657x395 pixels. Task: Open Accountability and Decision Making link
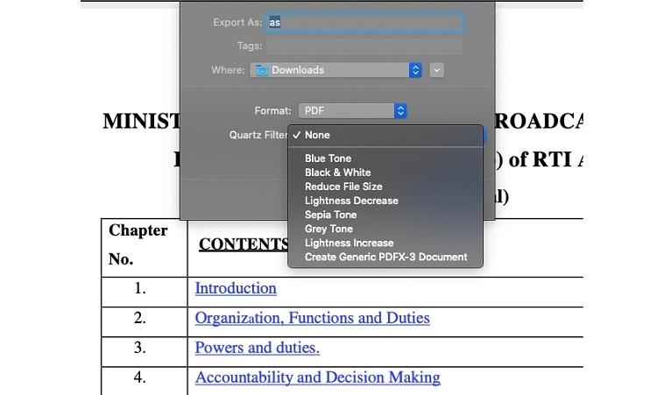(x=318, y=377)
